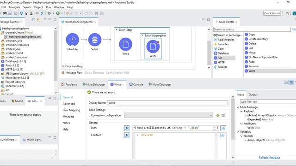Open the Project menu
The height and width of the screenshot is (166, 296).
coord(38,7)
